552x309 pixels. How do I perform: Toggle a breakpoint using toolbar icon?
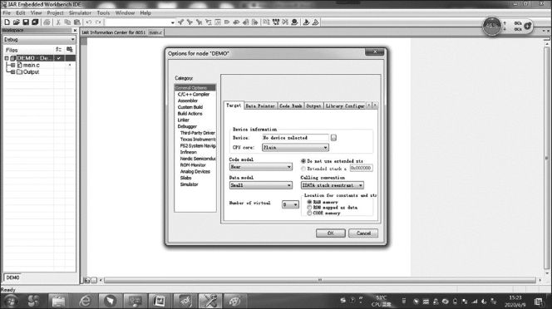294,22
